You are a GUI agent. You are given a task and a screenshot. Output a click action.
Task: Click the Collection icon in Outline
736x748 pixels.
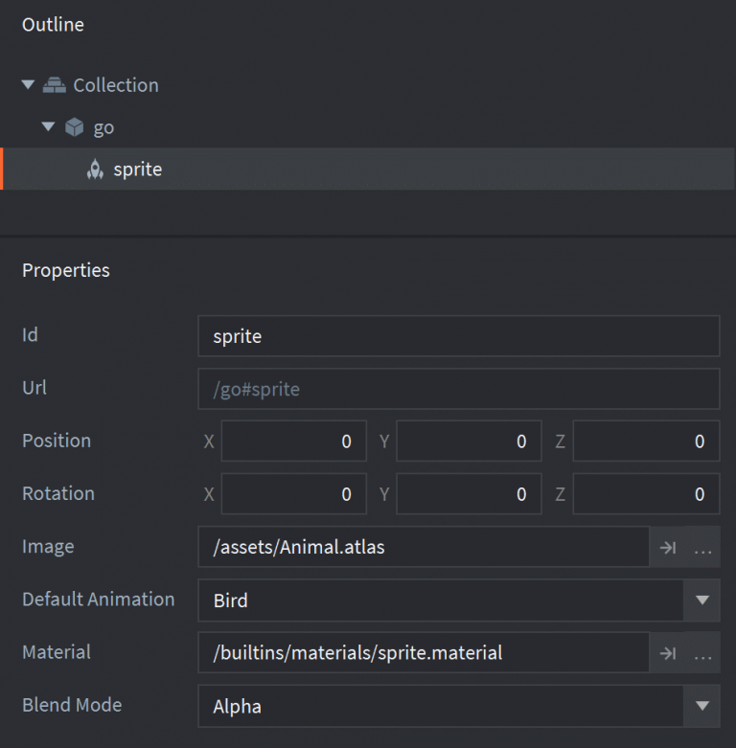tap(55, 85)
